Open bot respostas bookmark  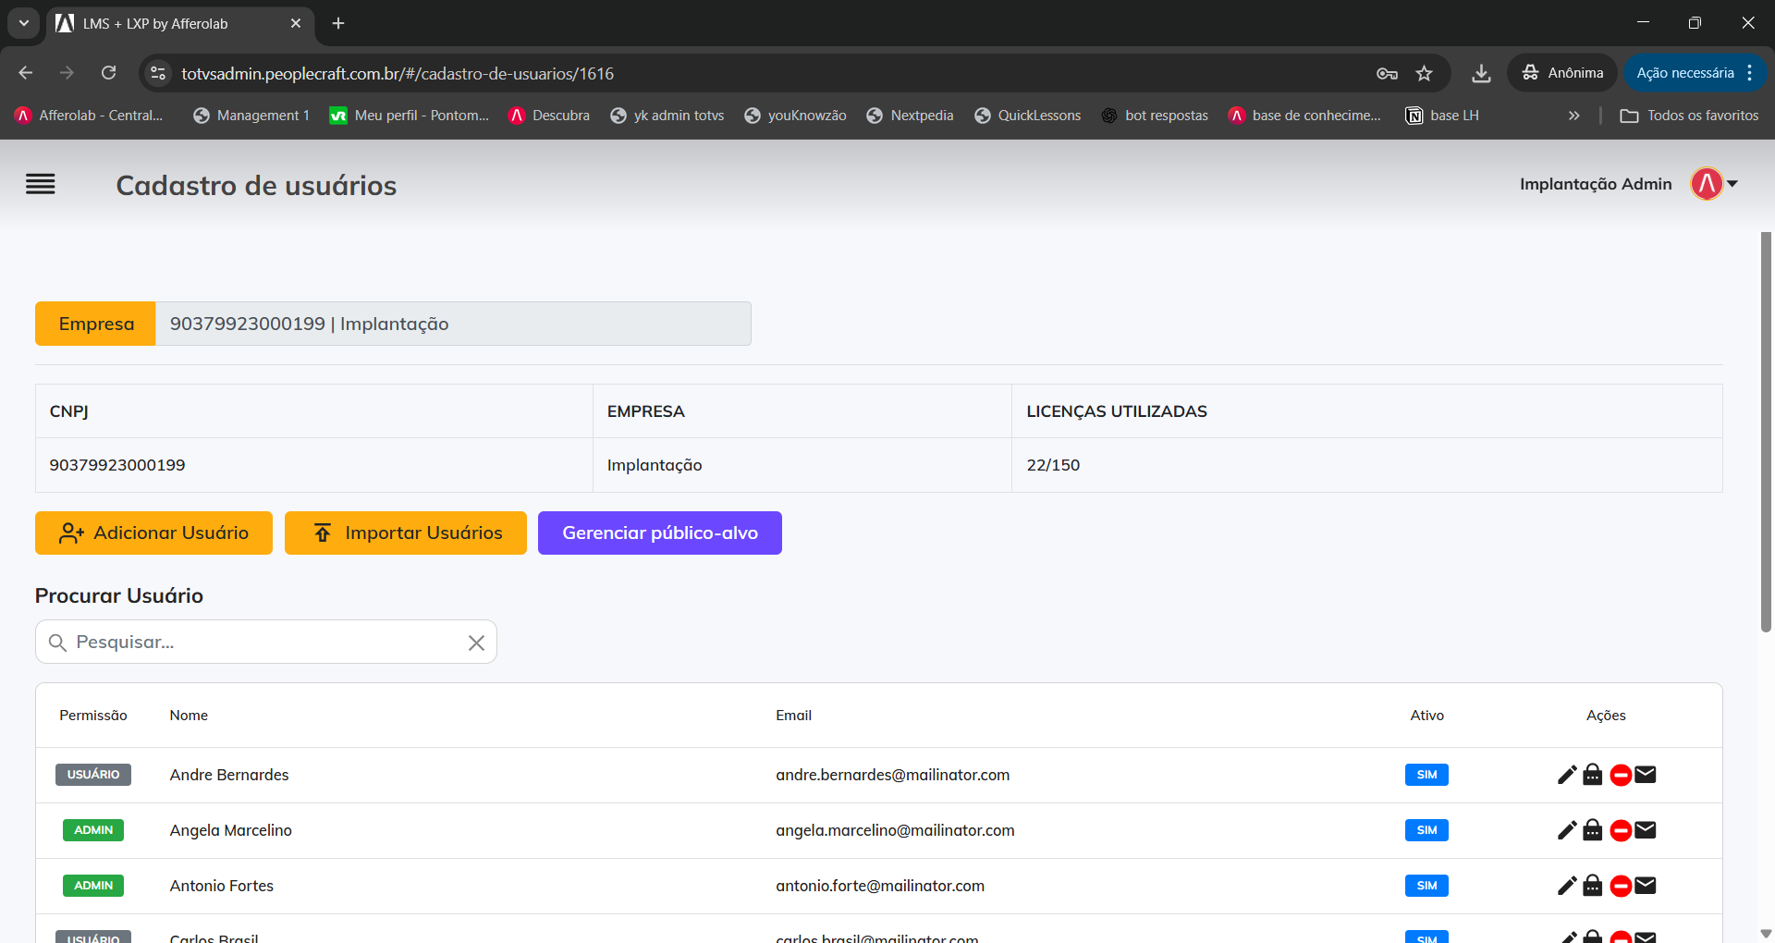(1156, 116)
